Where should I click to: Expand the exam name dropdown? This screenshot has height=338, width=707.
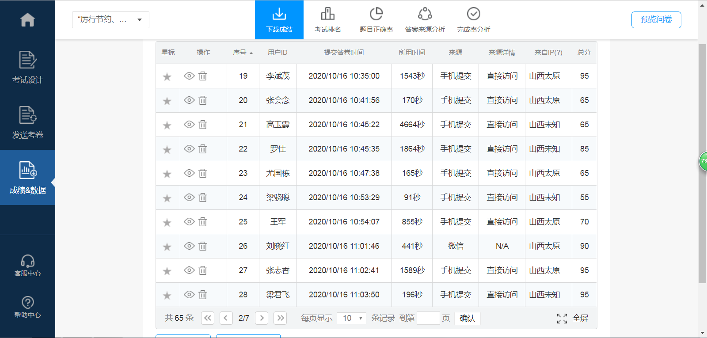pyautogui.click(x=110, y=20)
